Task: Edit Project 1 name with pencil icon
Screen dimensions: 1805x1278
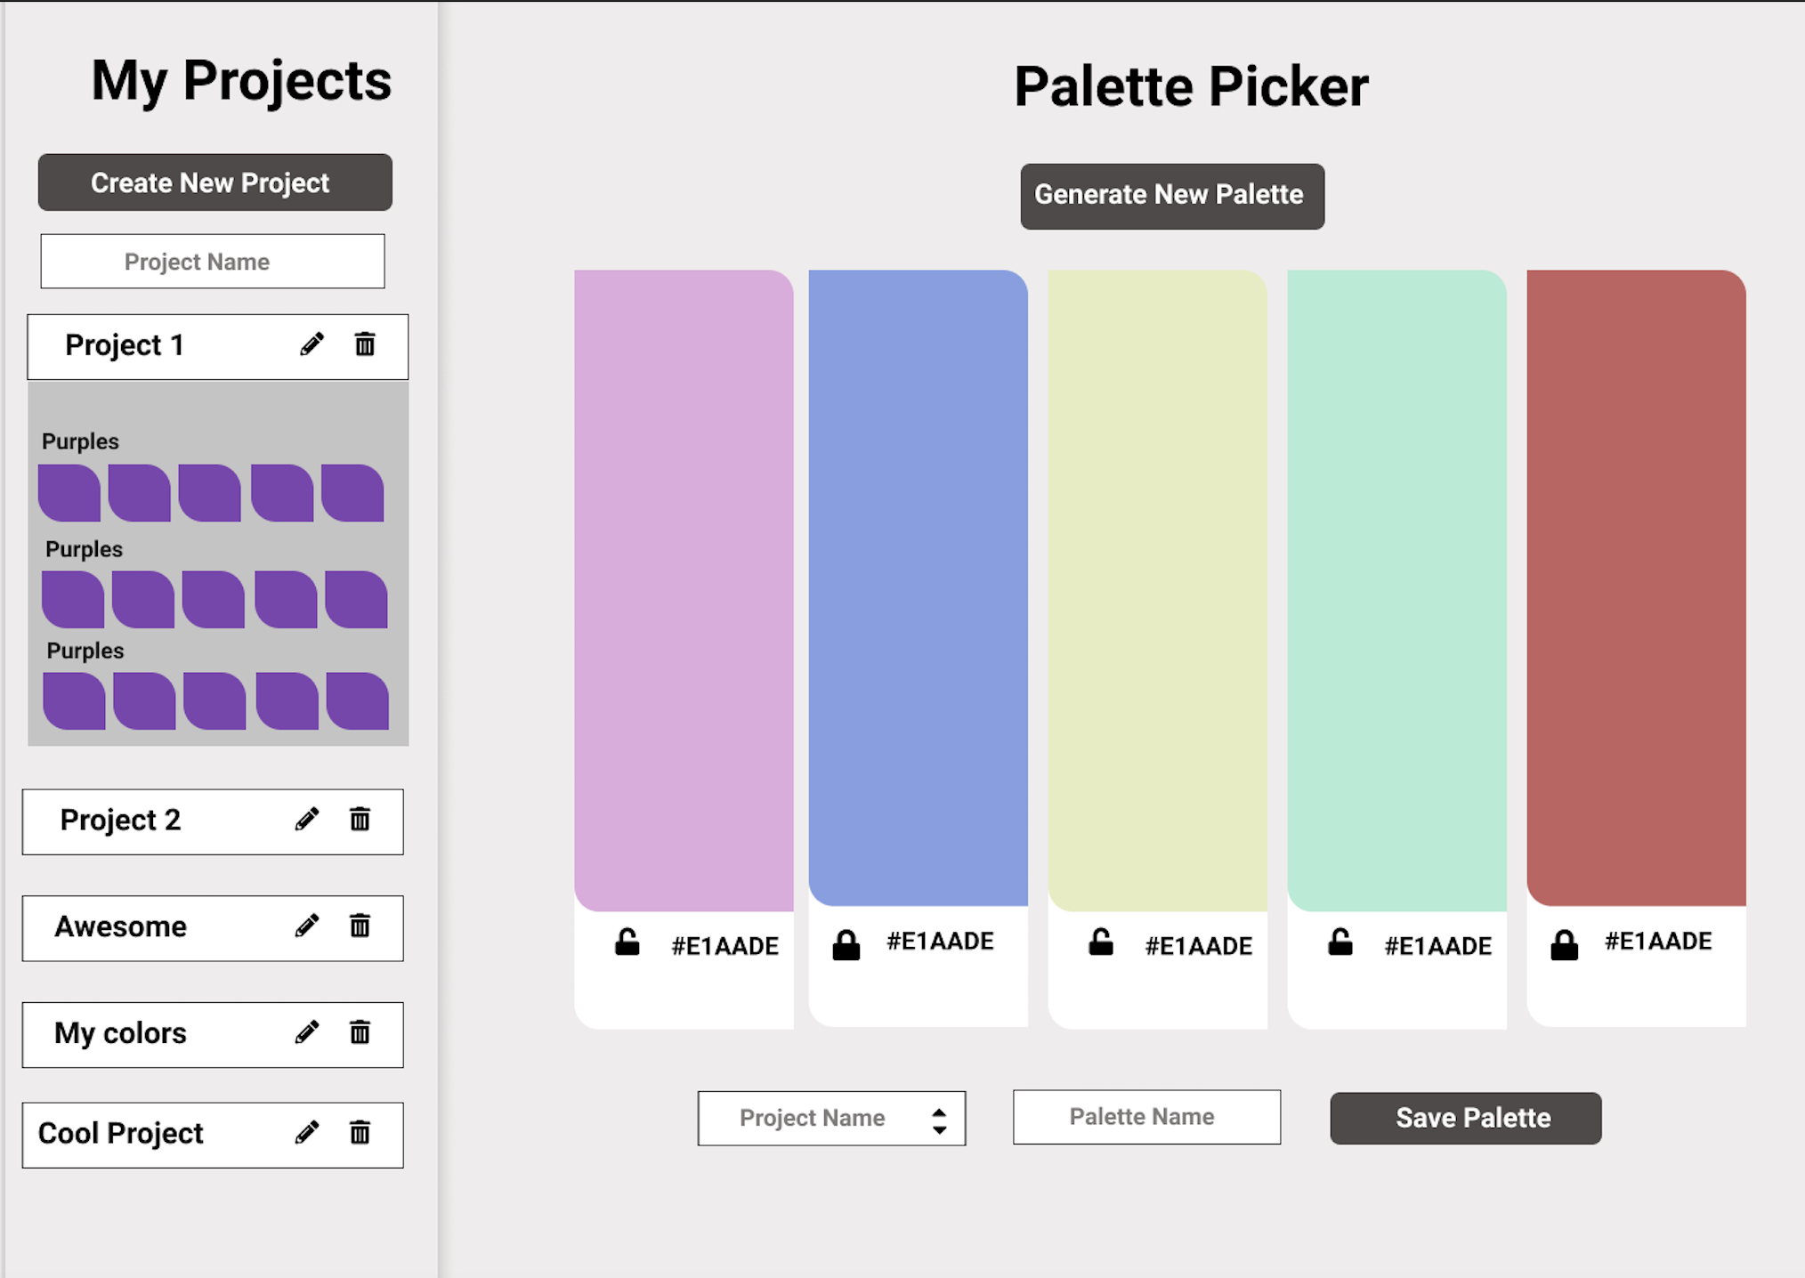Action: tap(312, 345)
